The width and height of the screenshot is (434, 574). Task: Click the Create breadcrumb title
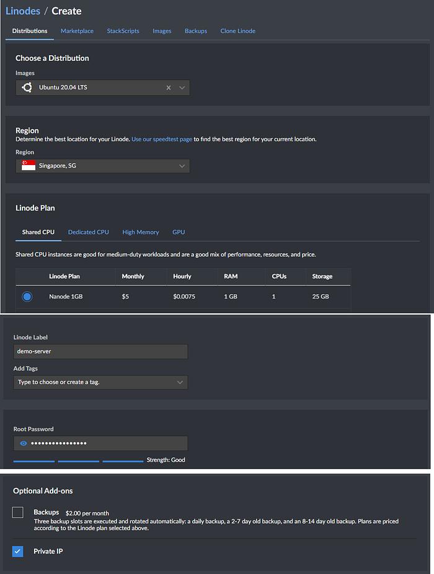click(66, 11)
